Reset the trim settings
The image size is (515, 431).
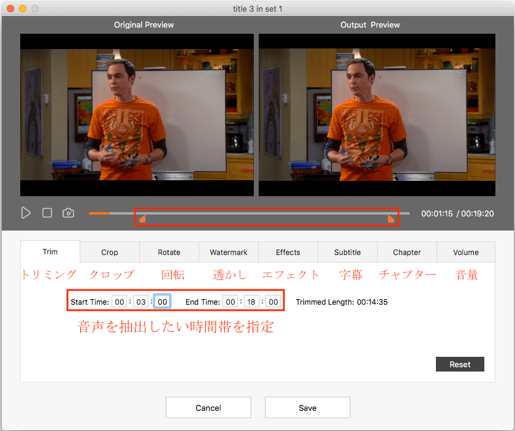click(x=460, y=364)
